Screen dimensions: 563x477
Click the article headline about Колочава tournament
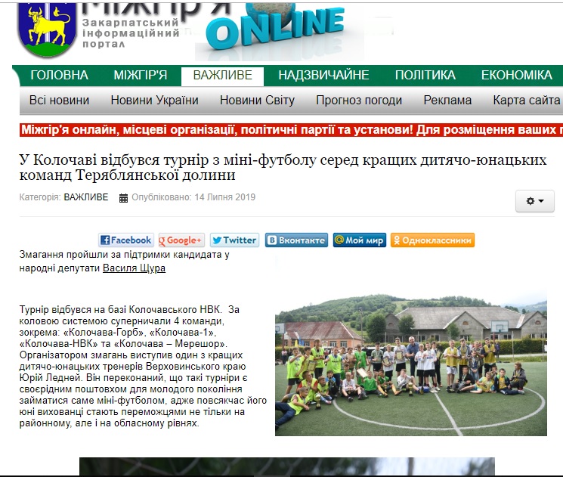pyautogui.click(x=282, y=168)
